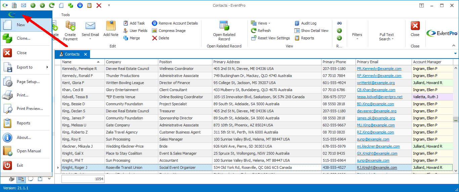Click the green cubes clone icon in quick access toolbar
459x192 pixels.
point(71,5)
